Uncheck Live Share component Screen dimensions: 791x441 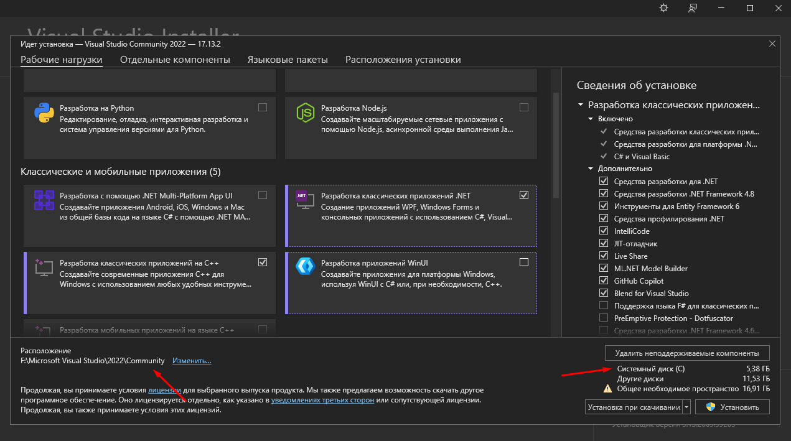click(x=603, y=256)
